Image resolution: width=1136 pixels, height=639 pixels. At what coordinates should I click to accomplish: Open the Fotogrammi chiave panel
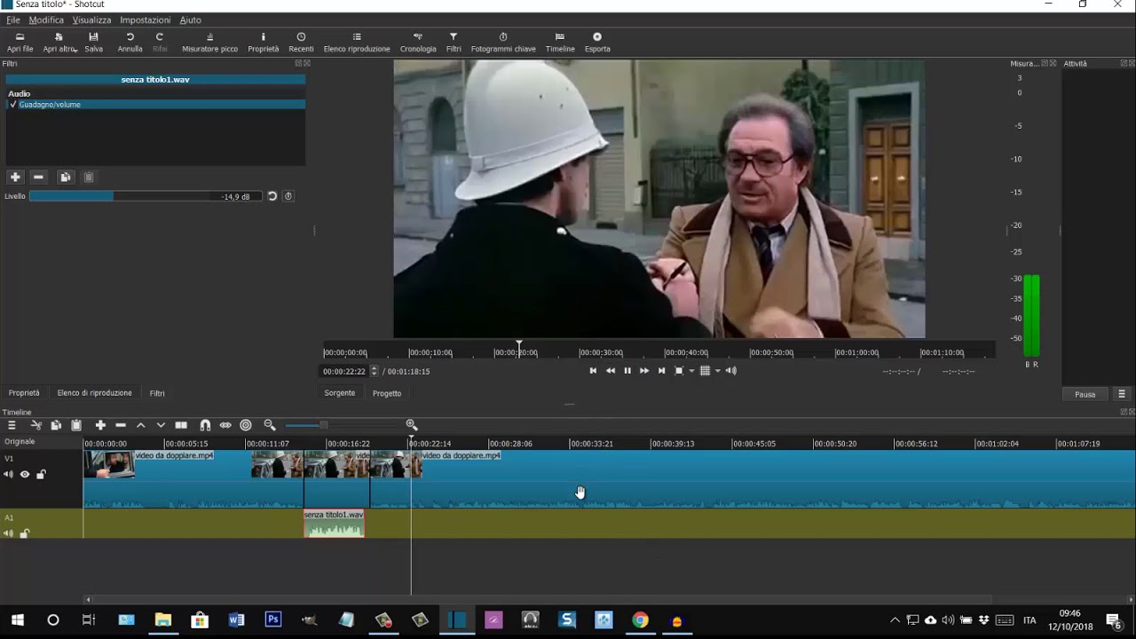point(503,43)
